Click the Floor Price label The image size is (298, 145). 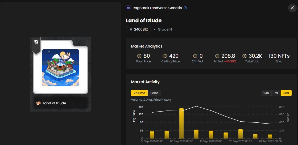click(143, 62)
